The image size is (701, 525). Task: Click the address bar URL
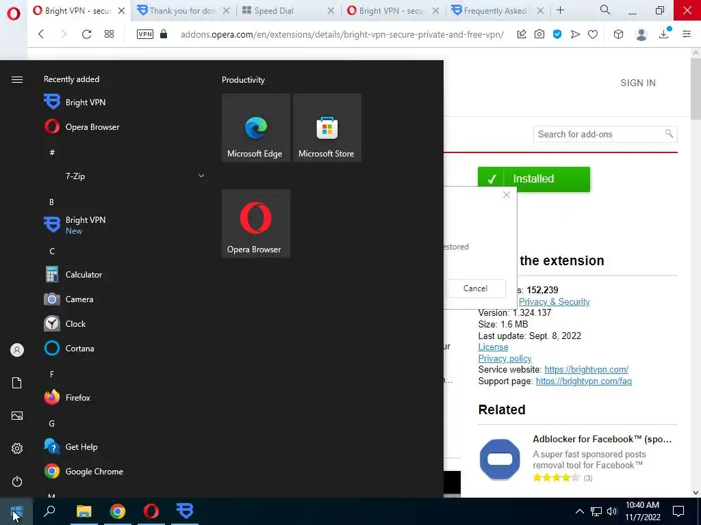click(342, 34)
